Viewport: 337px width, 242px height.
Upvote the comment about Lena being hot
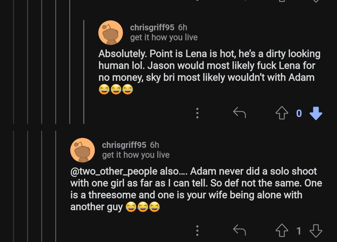point(282,113)
